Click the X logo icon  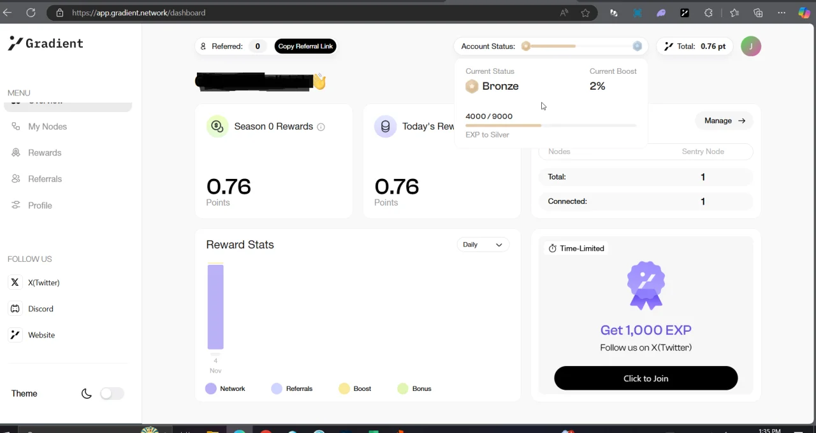[x=15, y=282]
